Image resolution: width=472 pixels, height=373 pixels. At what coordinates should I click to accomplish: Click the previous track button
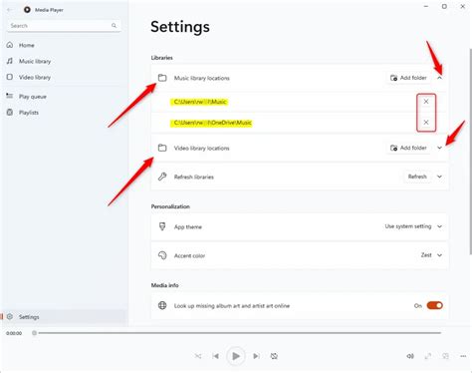tap(215, 356)
